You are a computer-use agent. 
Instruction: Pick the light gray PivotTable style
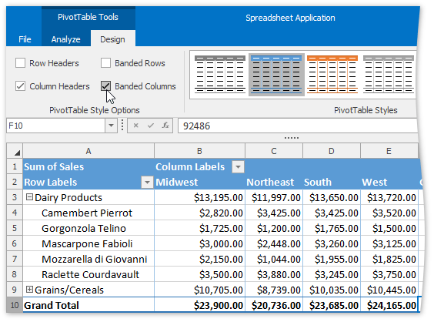pos(389,74)
